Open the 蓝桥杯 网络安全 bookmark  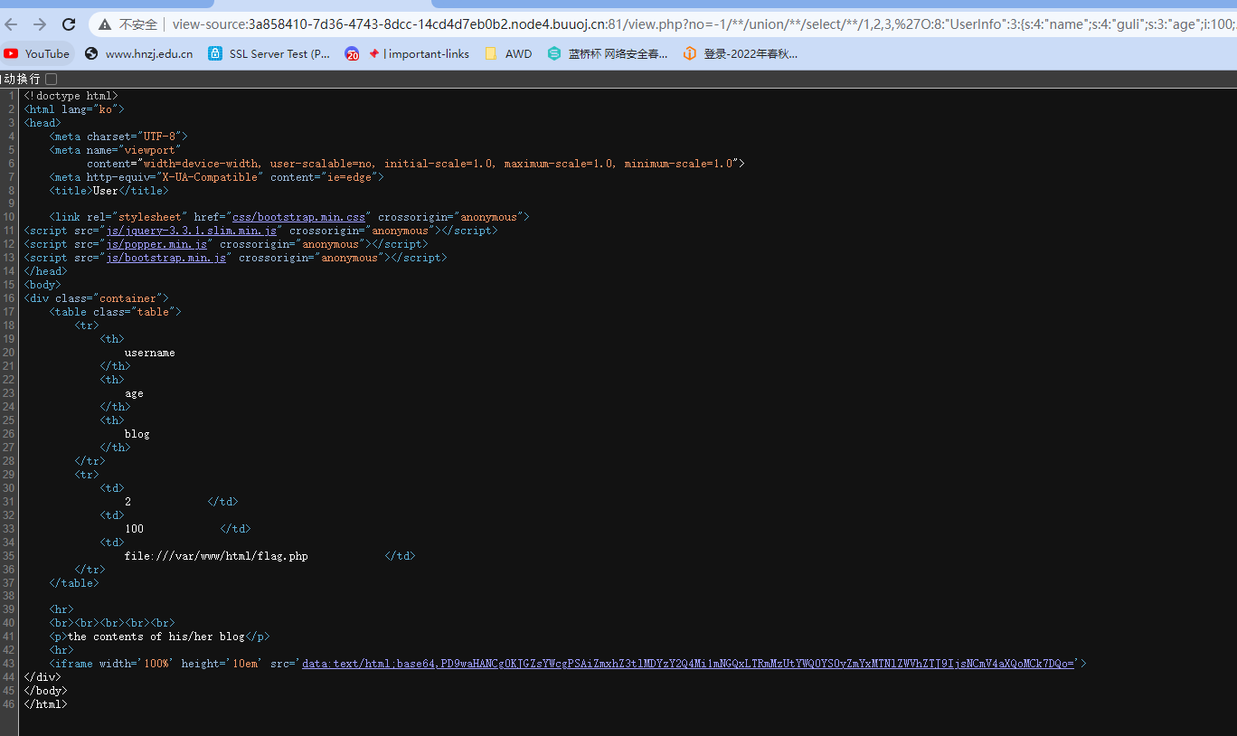(x=608, y=53)
